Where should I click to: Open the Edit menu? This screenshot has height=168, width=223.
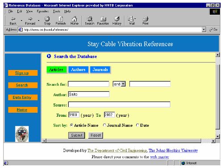tap(20, 11)
